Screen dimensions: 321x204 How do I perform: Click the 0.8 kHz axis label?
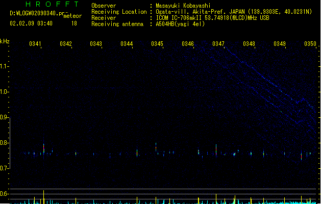(x=4, y=143)
